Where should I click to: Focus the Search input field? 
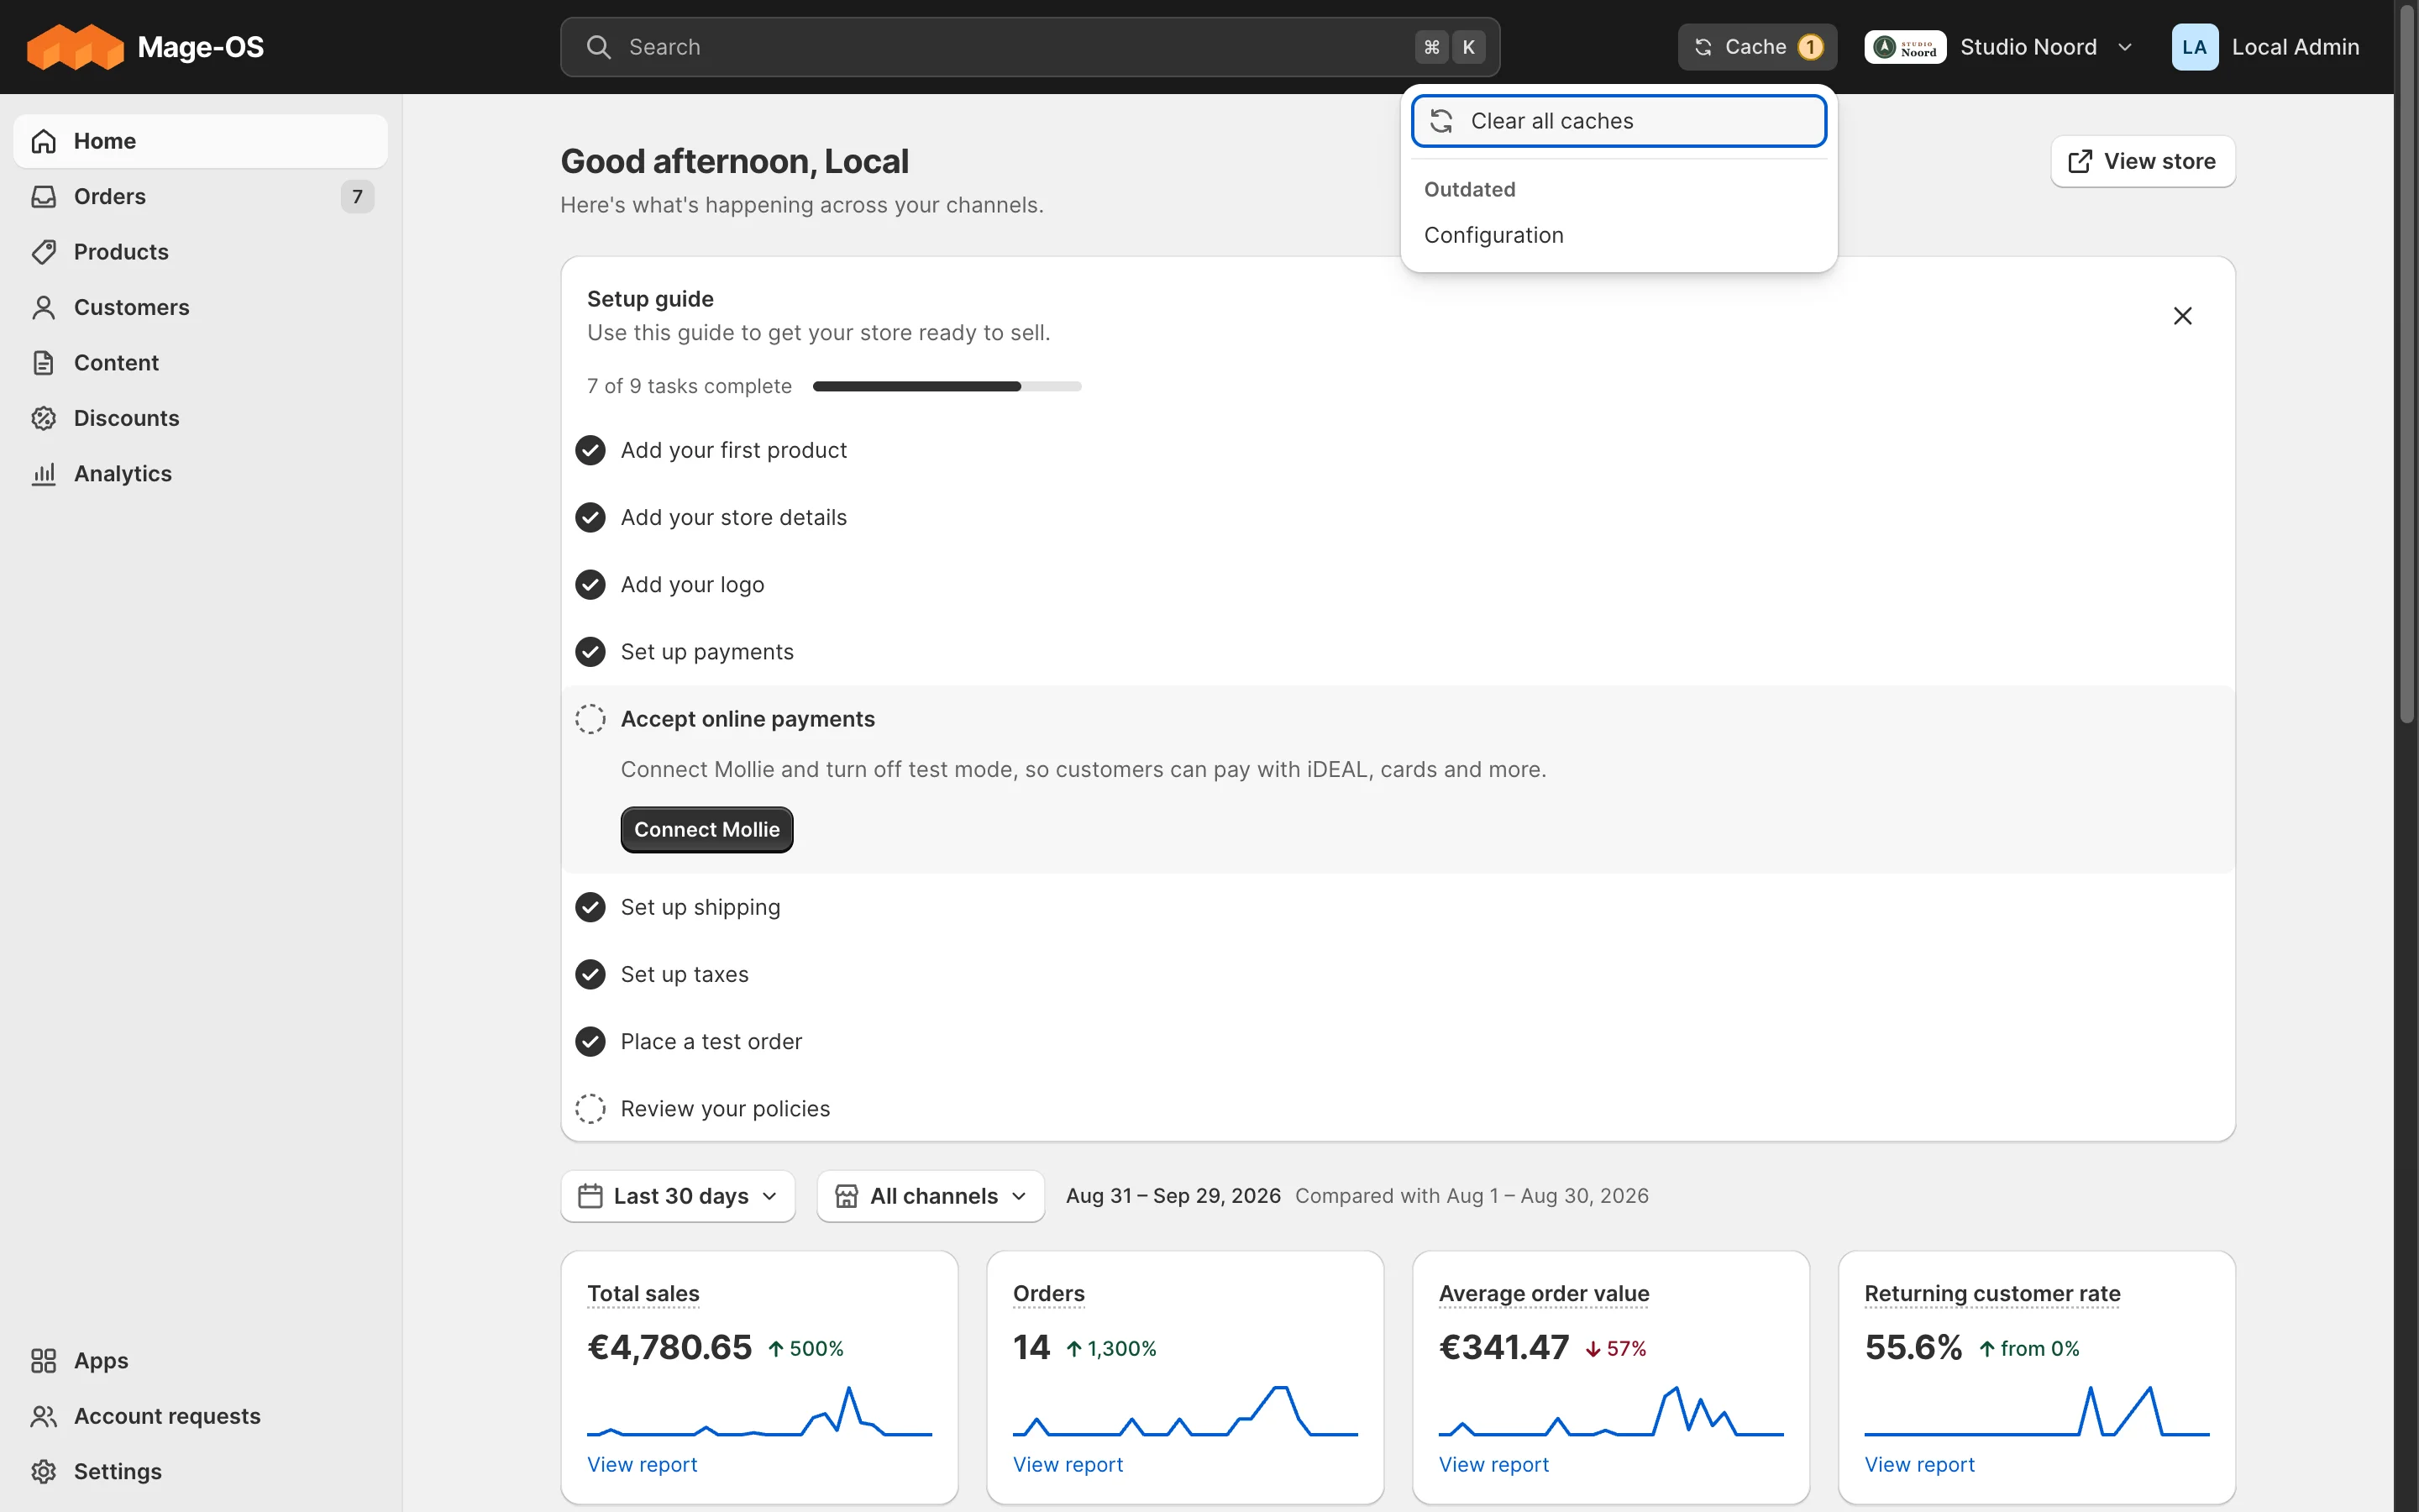click(x=1030, y=47)
